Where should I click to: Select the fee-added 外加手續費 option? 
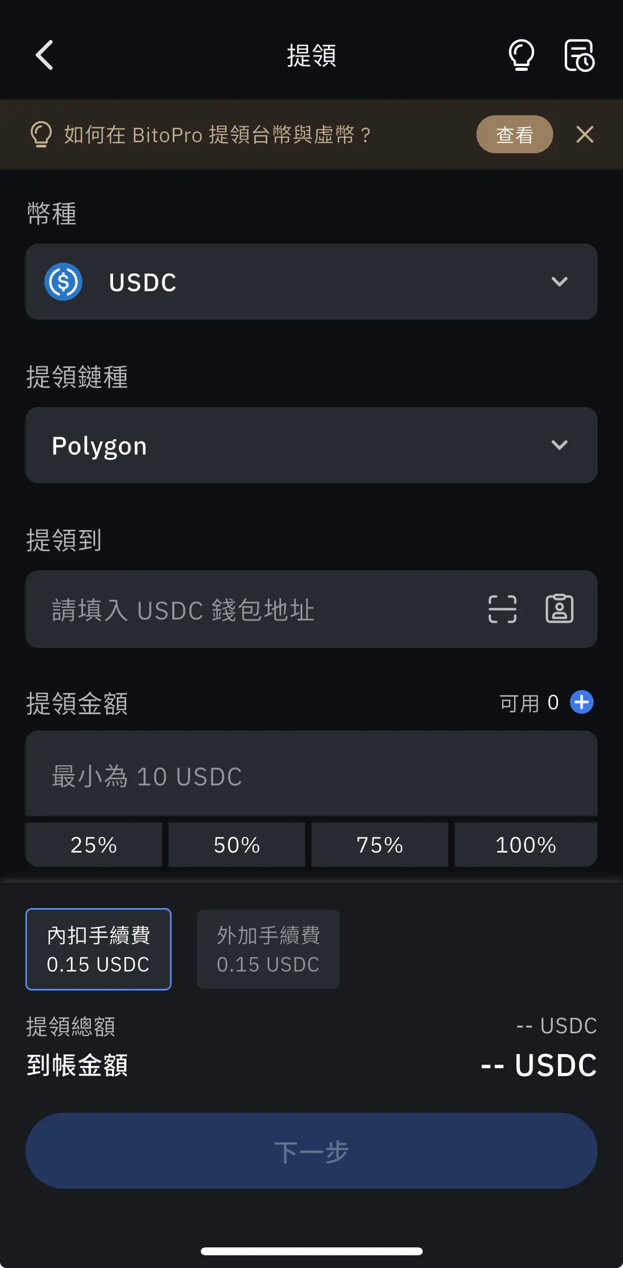tap(268, 949)
